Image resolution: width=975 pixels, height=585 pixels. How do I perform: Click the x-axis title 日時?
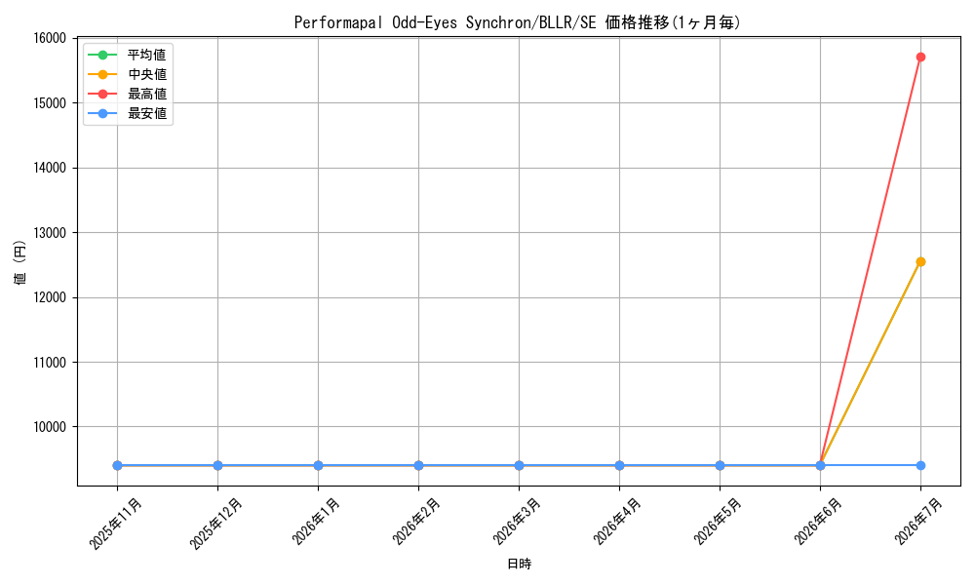(520, 564)
